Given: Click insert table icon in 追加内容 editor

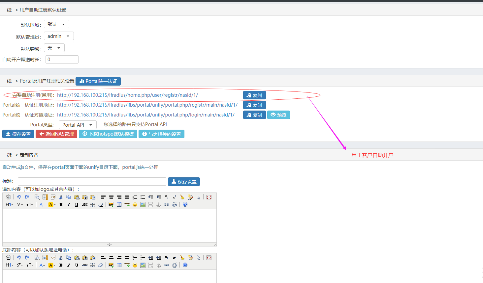Looking at the screenshot, I should click(119, 205).
